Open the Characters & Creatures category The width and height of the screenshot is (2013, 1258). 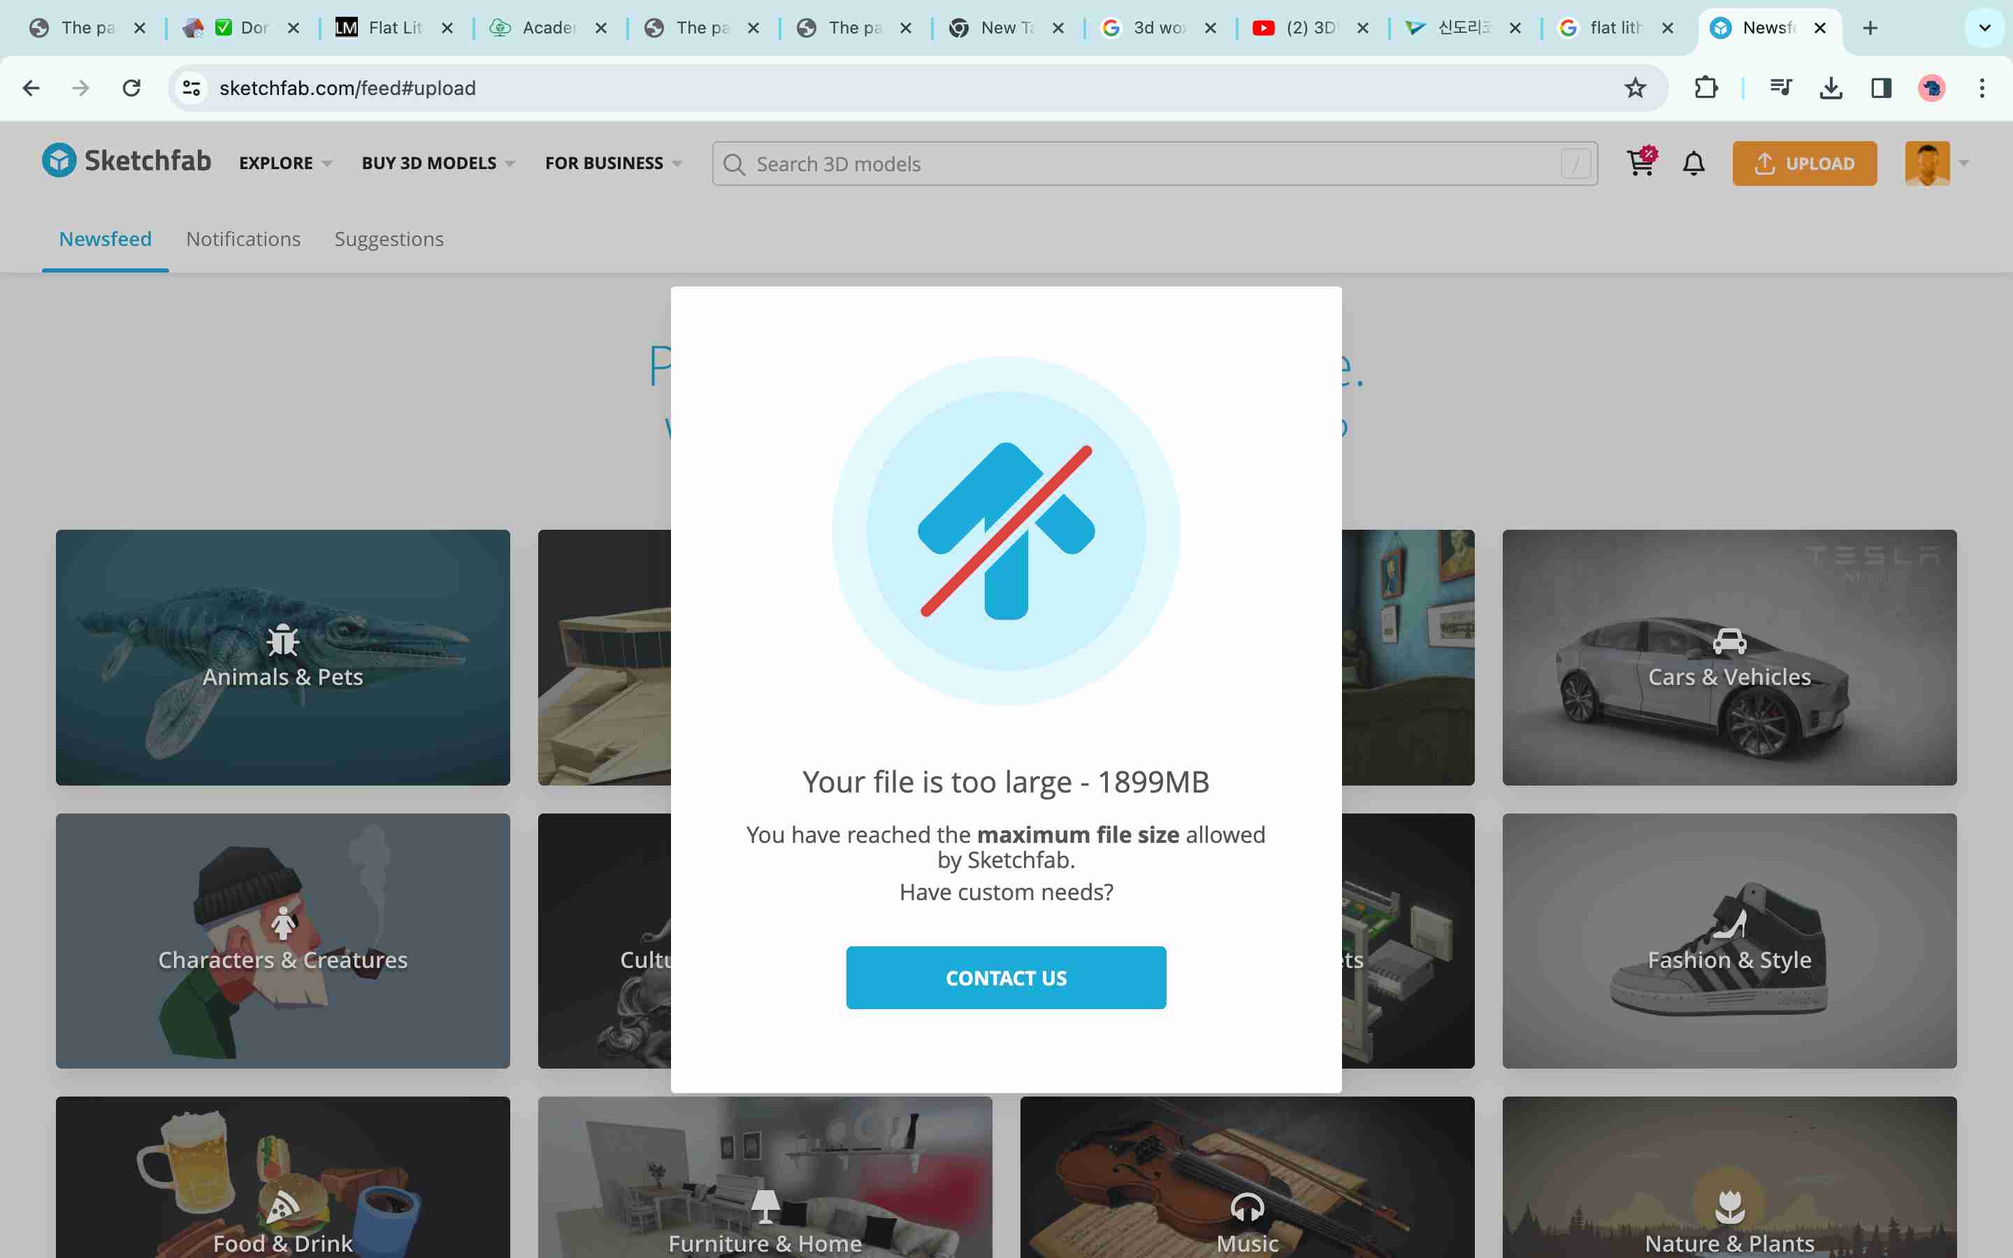point(283,941)
